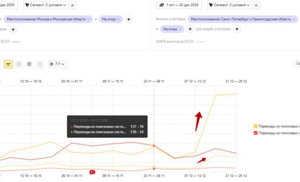
Task: Clear the left segment with the X button
Action: click(x=72, y=5)
